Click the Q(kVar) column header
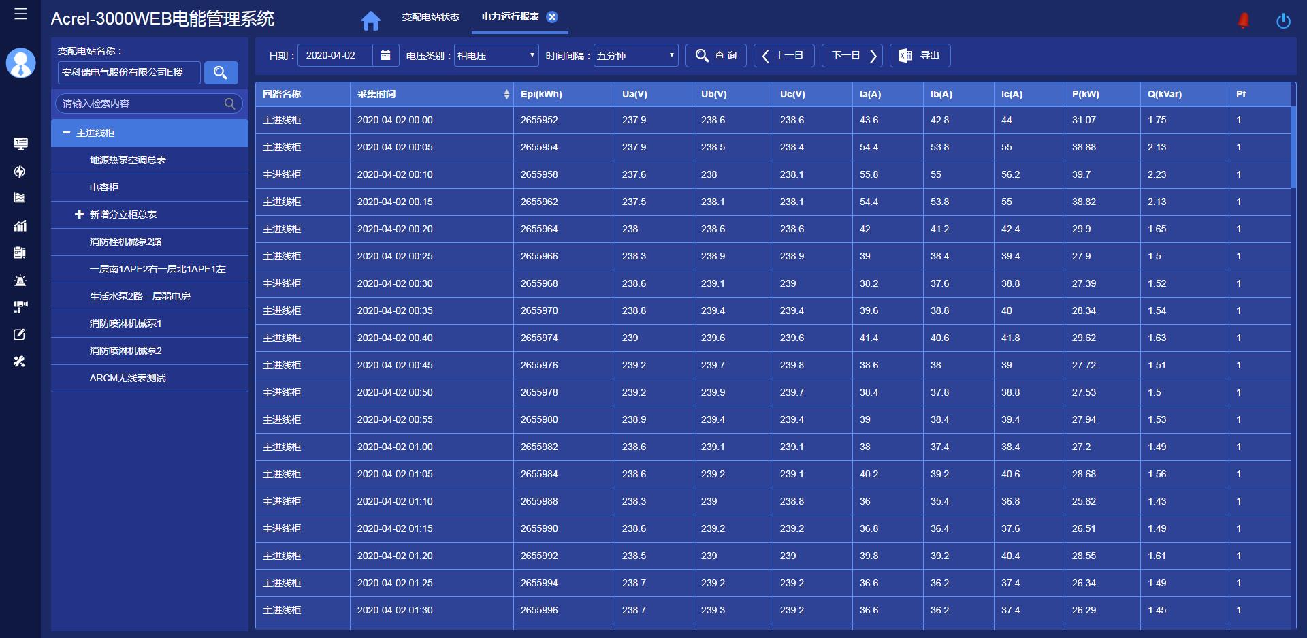 pos(1184,95)
